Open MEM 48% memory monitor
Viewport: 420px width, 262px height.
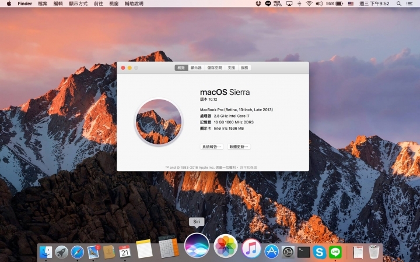278,3
